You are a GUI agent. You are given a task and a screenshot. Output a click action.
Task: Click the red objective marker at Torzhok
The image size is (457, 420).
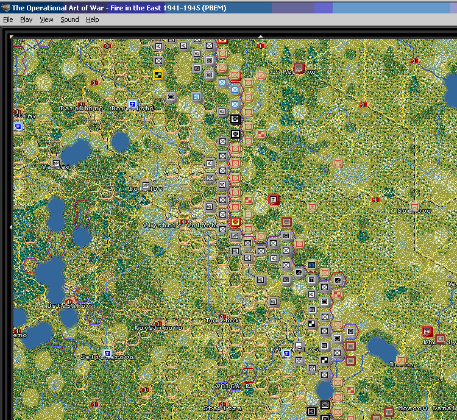222,316
